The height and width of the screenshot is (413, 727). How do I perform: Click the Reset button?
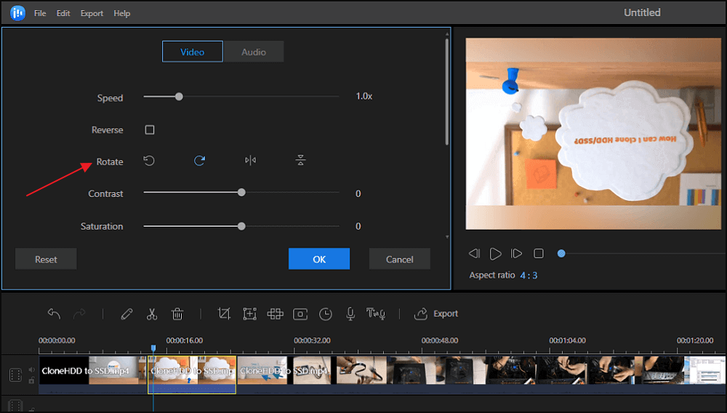pos(46,259)
